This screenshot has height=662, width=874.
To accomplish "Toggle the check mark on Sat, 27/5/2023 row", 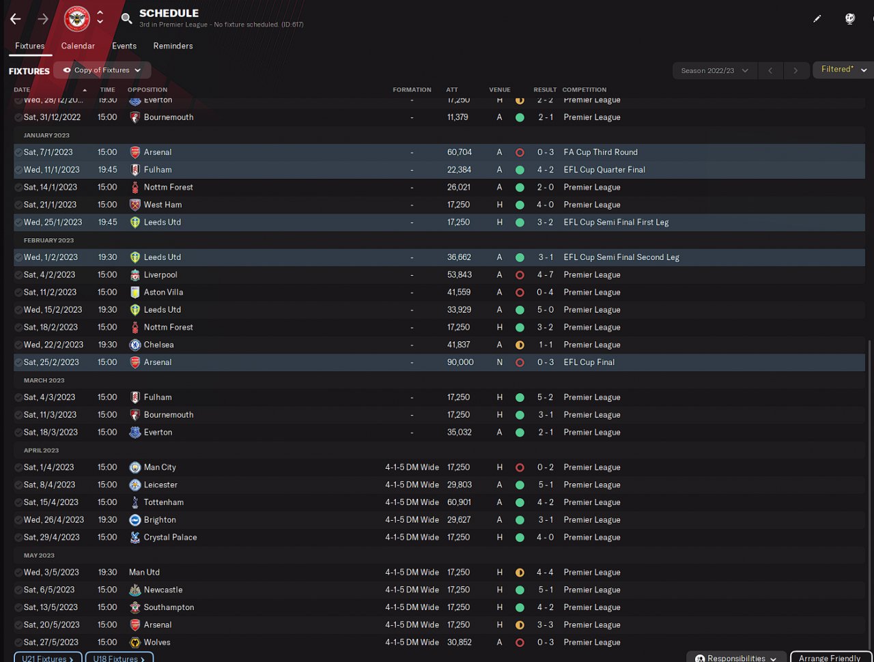I will pyautogui.click(x=18, y=643).
